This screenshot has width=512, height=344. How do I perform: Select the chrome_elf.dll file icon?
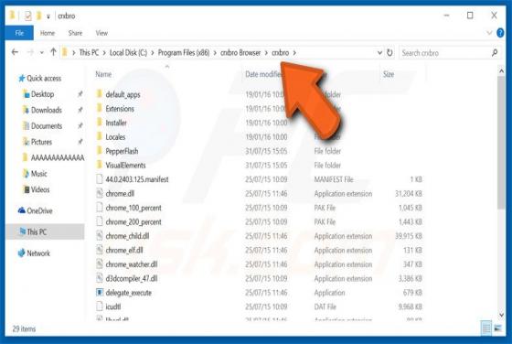100,250
